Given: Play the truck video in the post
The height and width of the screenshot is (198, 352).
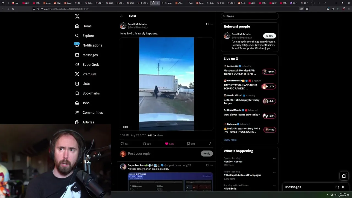Looking at the screenshot, I should pos(166,84).
